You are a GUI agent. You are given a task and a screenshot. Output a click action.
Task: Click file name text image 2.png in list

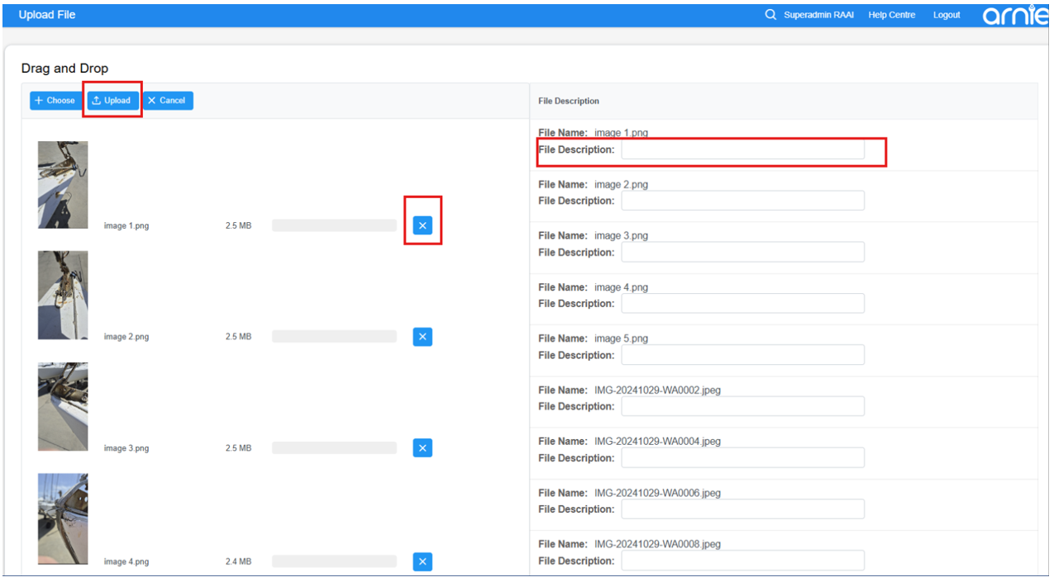[126, 337]
